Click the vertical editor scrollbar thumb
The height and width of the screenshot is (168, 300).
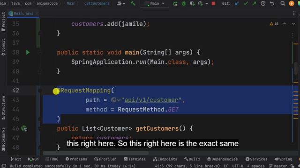pos(296,69)
